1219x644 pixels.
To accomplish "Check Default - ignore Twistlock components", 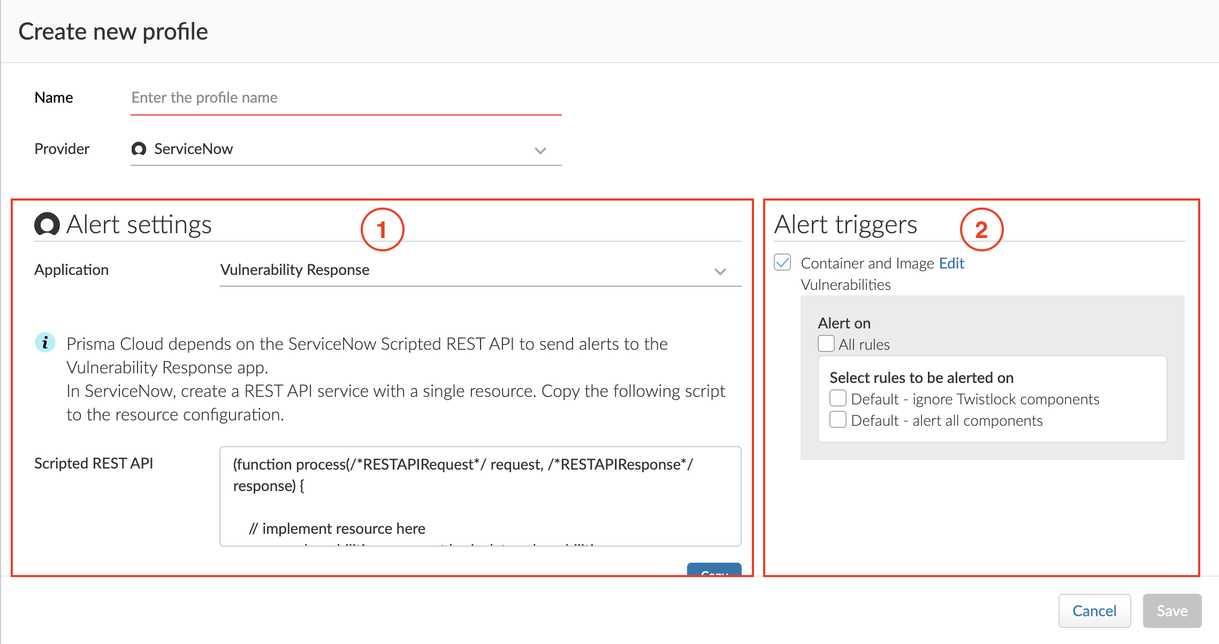I will coord(838,398).
